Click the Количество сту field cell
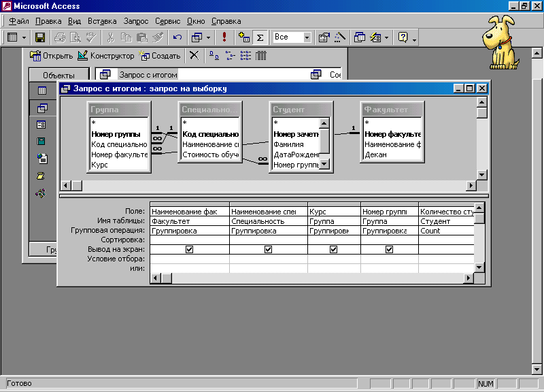 (x=446, y=212)
